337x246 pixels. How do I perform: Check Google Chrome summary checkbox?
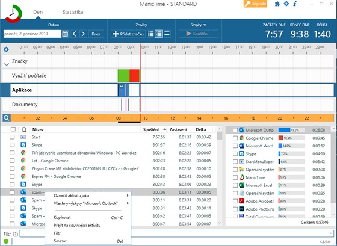coord(235,138)
